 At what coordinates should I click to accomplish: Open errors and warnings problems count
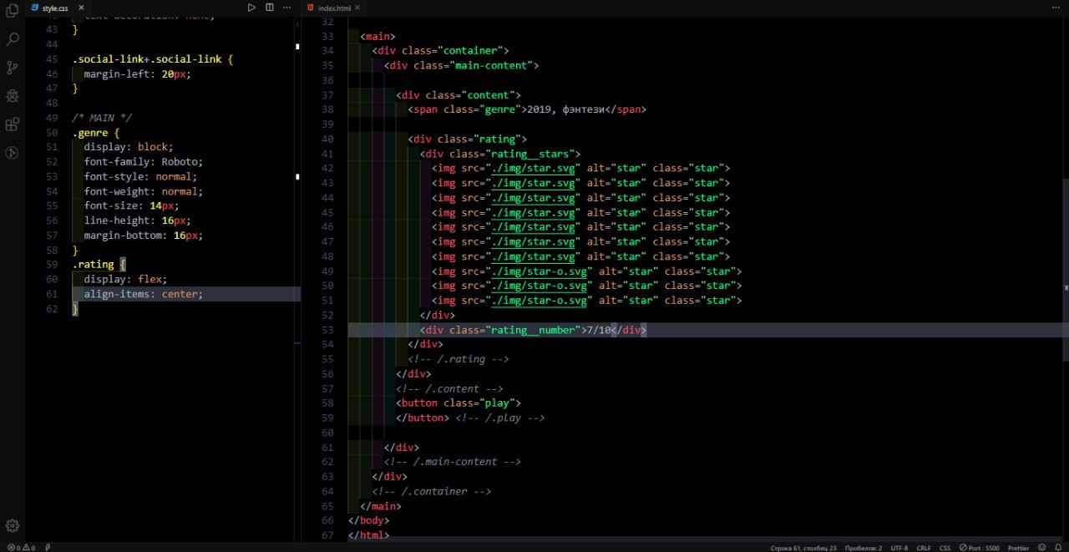21,548
